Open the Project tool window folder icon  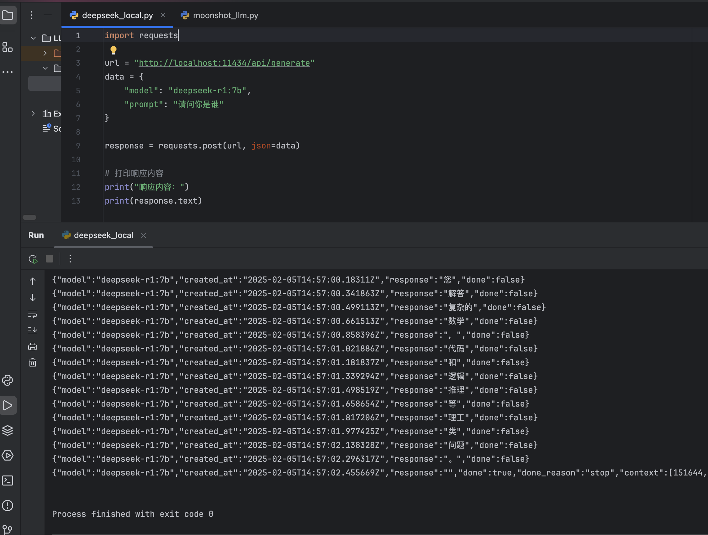coord(8,15)
